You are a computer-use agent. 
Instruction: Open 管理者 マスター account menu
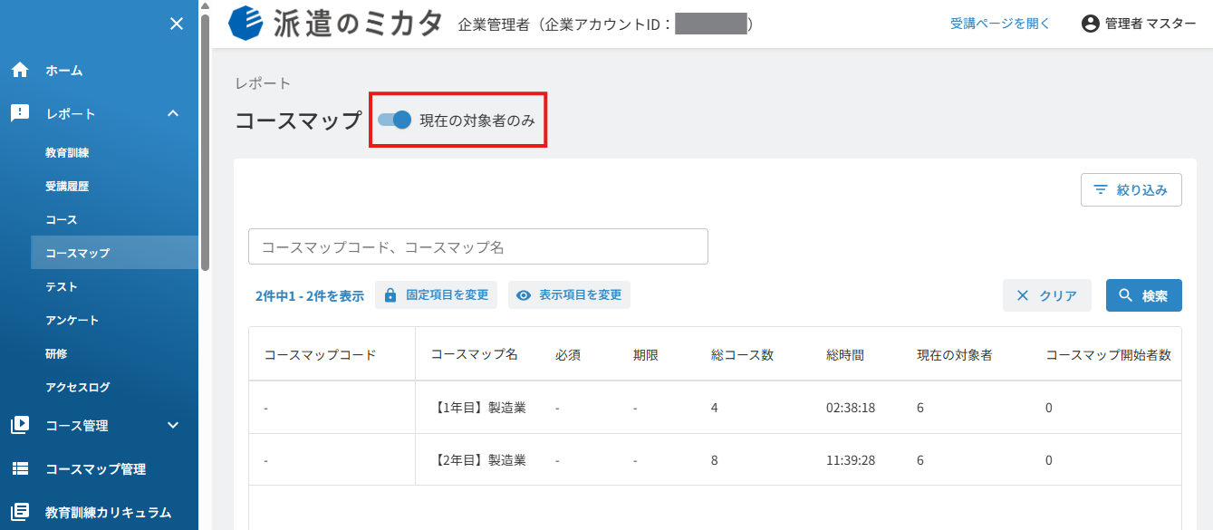coord(1139,24)
